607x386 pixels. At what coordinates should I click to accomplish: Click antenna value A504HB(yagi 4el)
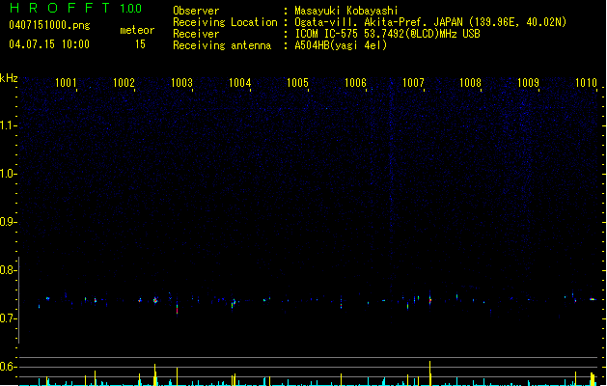[341, 45]
